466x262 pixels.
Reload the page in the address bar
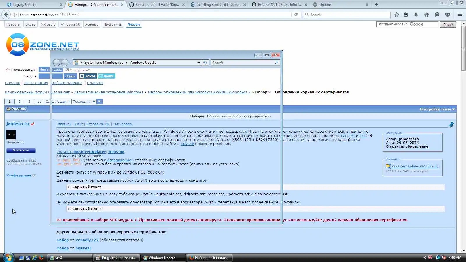[x=296, y=15]
